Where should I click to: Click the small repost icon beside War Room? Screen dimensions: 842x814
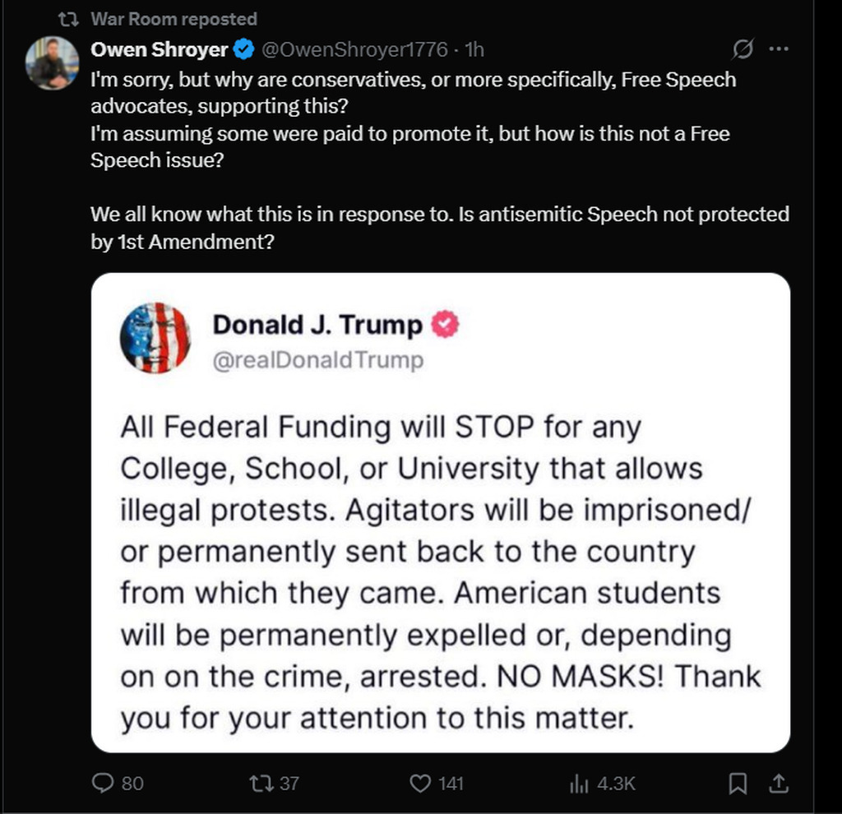72,19
